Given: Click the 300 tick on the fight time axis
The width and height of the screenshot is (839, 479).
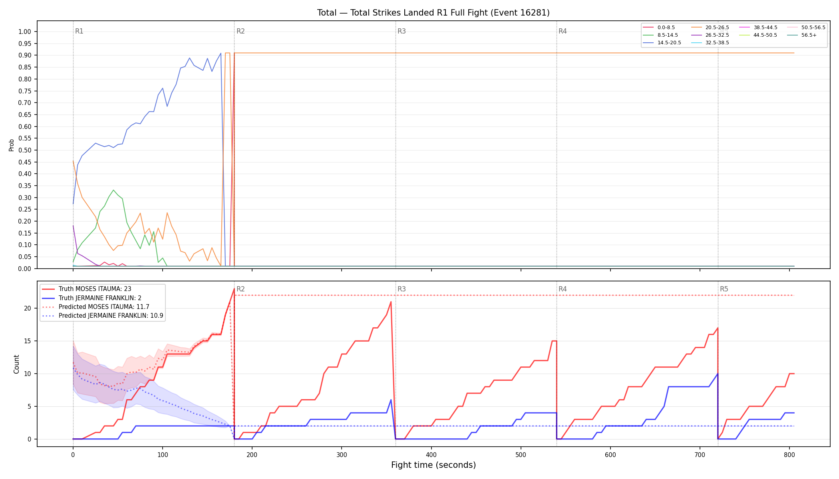Looking at the screenshot, I should click(342, 454).
